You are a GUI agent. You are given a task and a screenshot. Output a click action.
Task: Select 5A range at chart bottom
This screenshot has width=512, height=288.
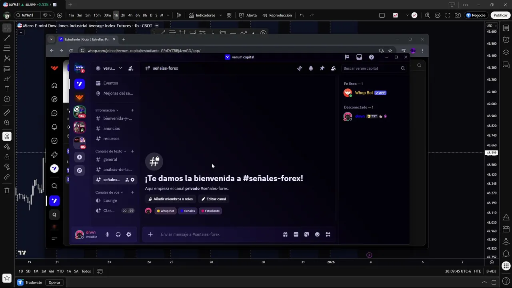pyautogui.click(x=76, y=271)
